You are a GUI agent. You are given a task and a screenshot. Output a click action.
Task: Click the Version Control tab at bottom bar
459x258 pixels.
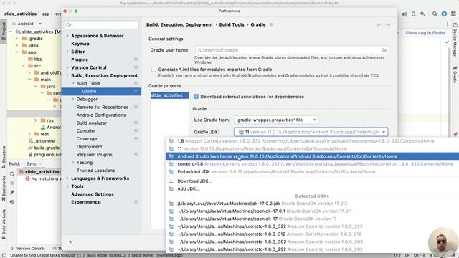pyautogui.click(x=28, y=249)
